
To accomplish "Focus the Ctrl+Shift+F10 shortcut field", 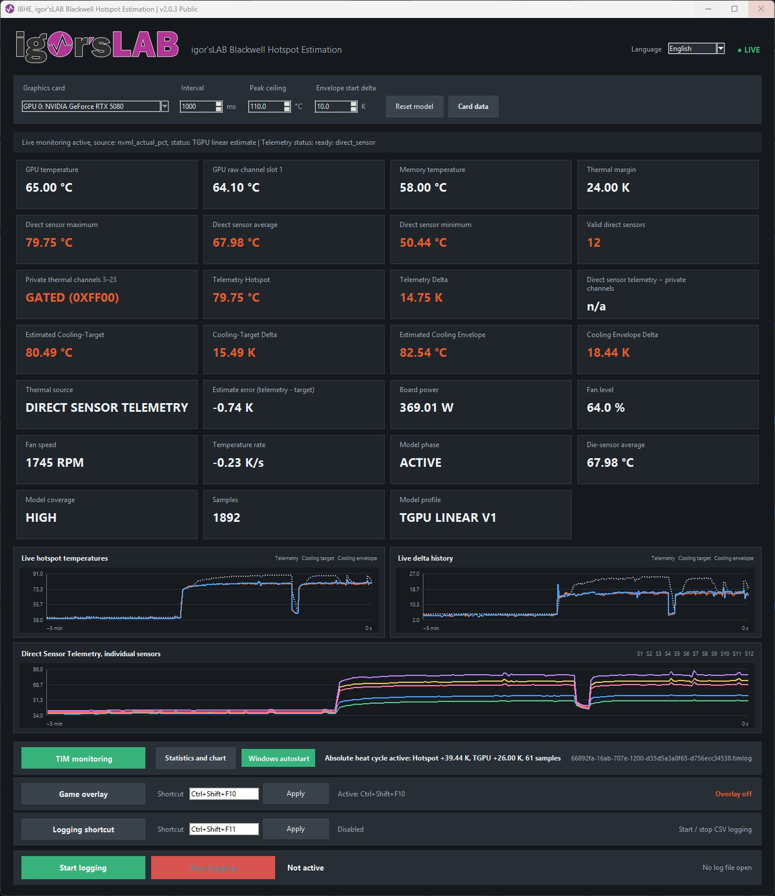I will [224, 794].
